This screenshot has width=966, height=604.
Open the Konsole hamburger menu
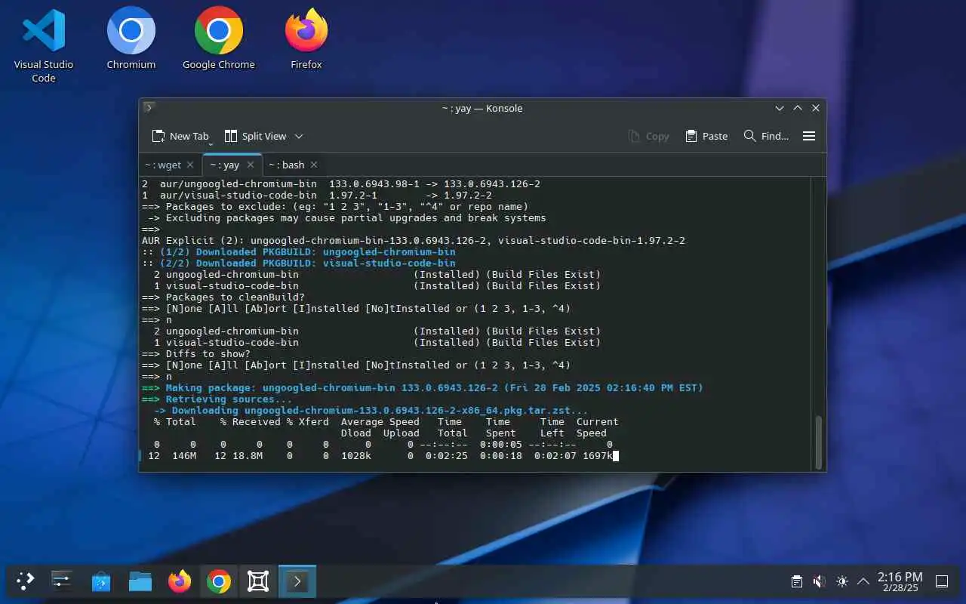809,136
